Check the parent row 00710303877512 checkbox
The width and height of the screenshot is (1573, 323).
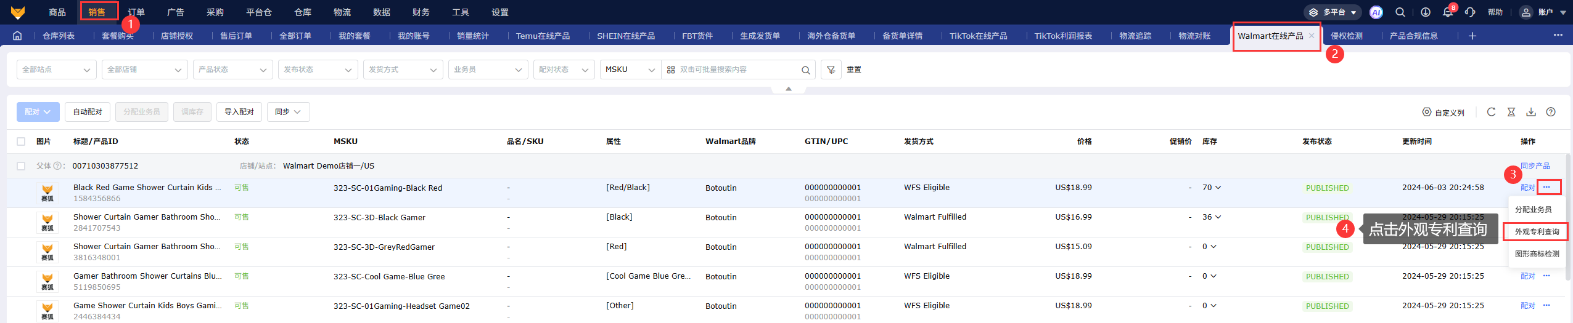click(x=21, y=166)
